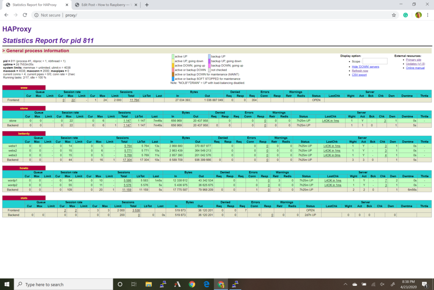This screenshot has width=434, height=290.
Task: Go back with the browser back arrow
Action: pos(6,15)
